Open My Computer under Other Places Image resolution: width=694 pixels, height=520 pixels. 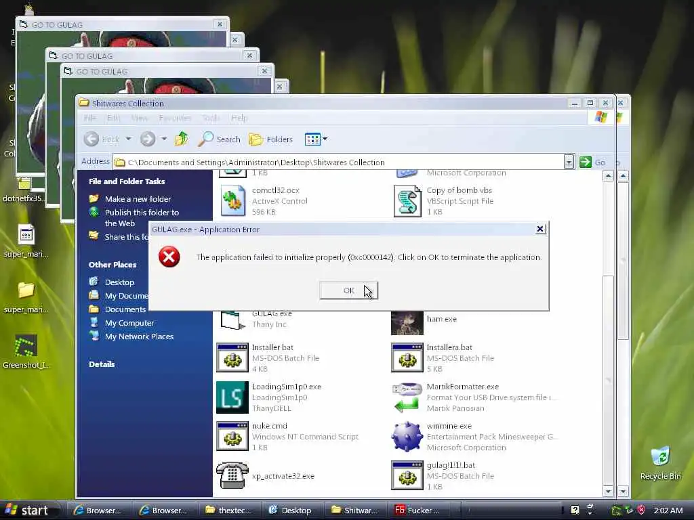129,323
